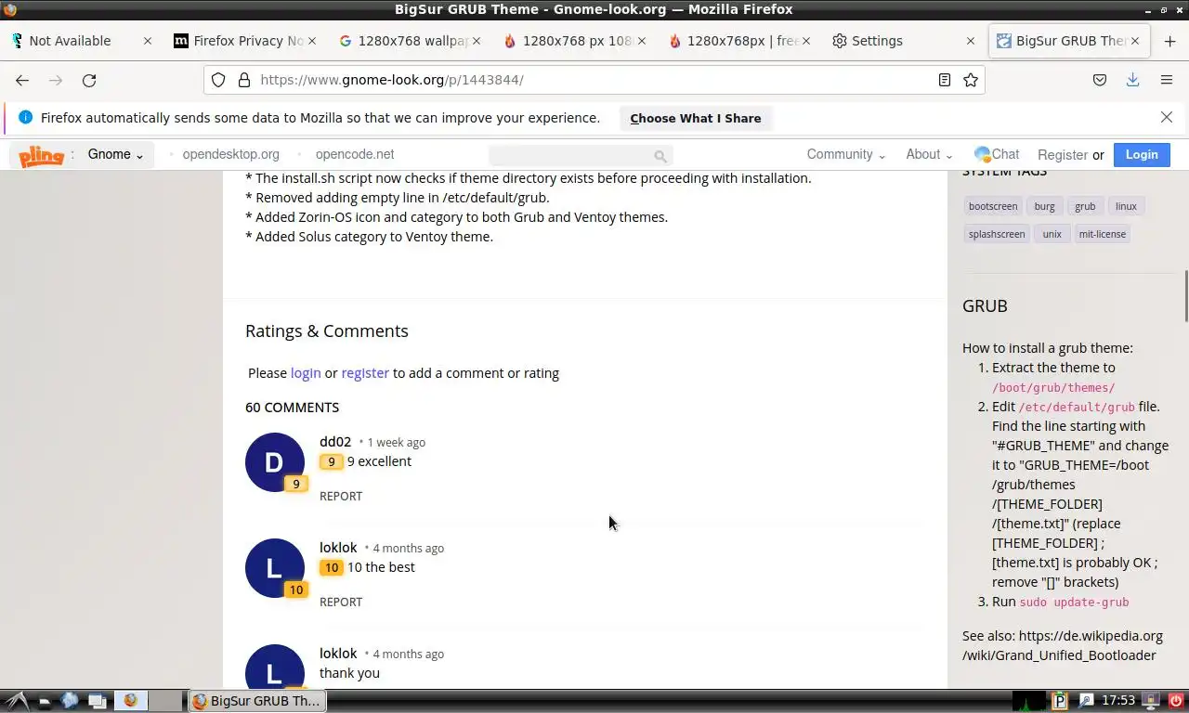Click the clipboard manager tray icon
Screen dimensions: 1189x713
(x=1059, y=701)
